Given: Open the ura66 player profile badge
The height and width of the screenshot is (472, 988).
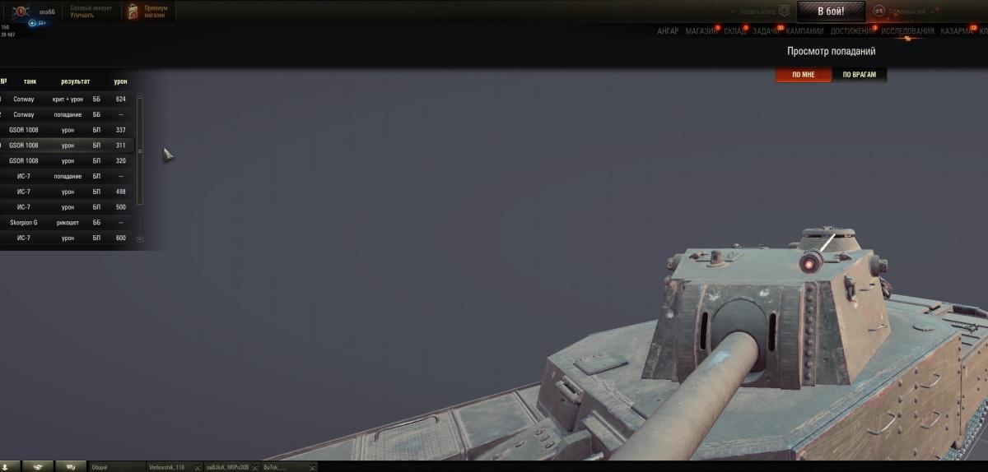Looking at the screenshot, I should pos(20,11).
